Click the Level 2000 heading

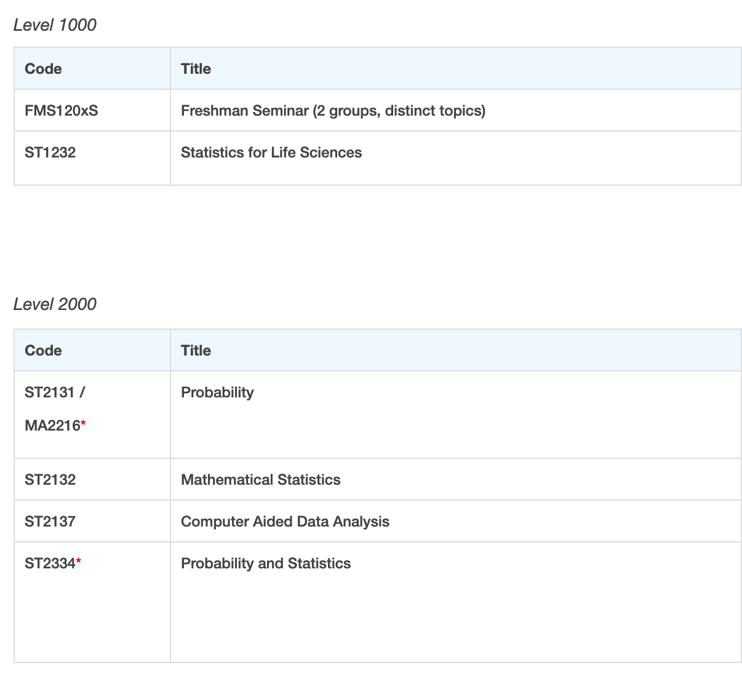[x=55, y=304]
